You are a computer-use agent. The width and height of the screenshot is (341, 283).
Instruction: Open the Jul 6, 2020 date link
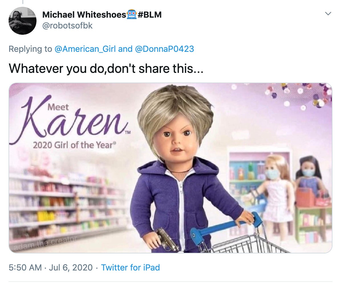71,267
